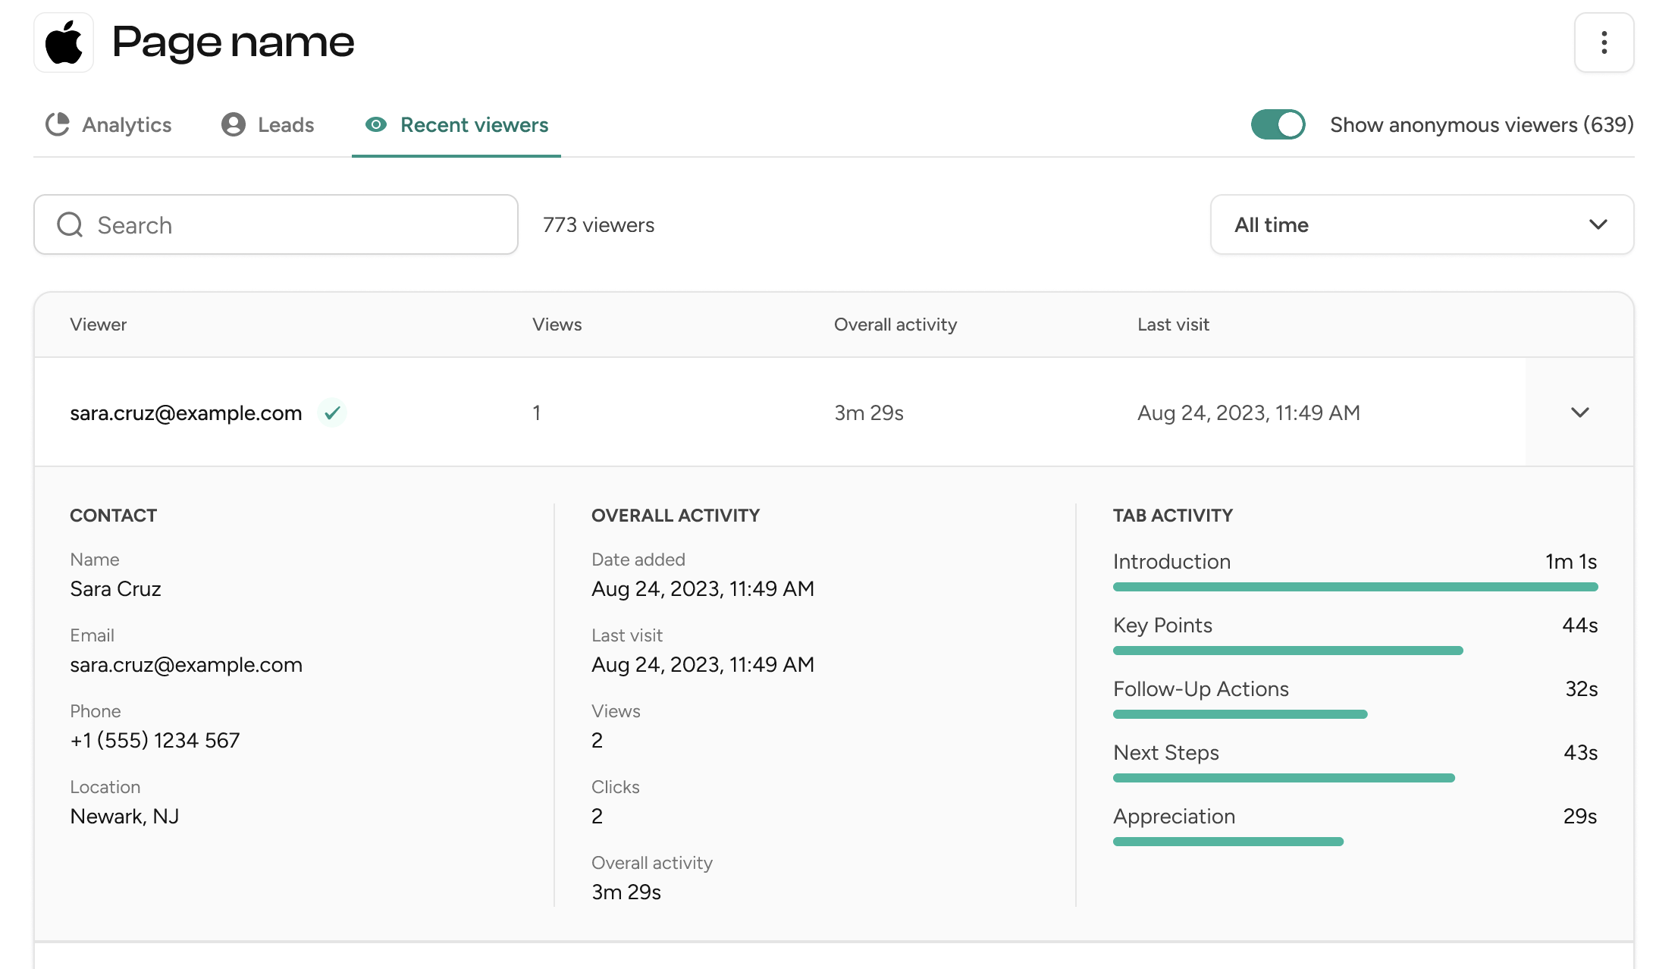Switch to the Analytics tab
Viewport: 1656px width, 969px height.
tap(127, 124)
